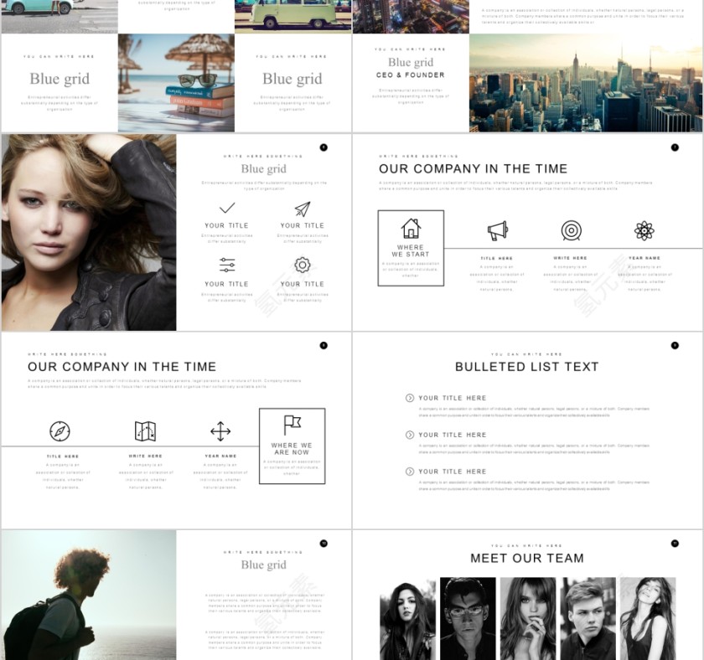This screenshot has width=704, height=660.
Task: Click the checkmark icon on the slide
Action: click(x=227, y=209)
